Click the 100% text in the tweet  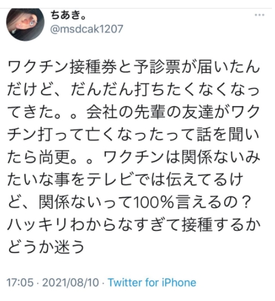(x=153, y=203)
